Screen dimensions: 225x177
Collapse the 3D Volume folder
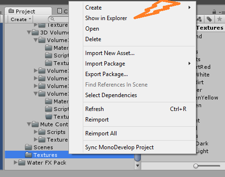pos(29,33)
